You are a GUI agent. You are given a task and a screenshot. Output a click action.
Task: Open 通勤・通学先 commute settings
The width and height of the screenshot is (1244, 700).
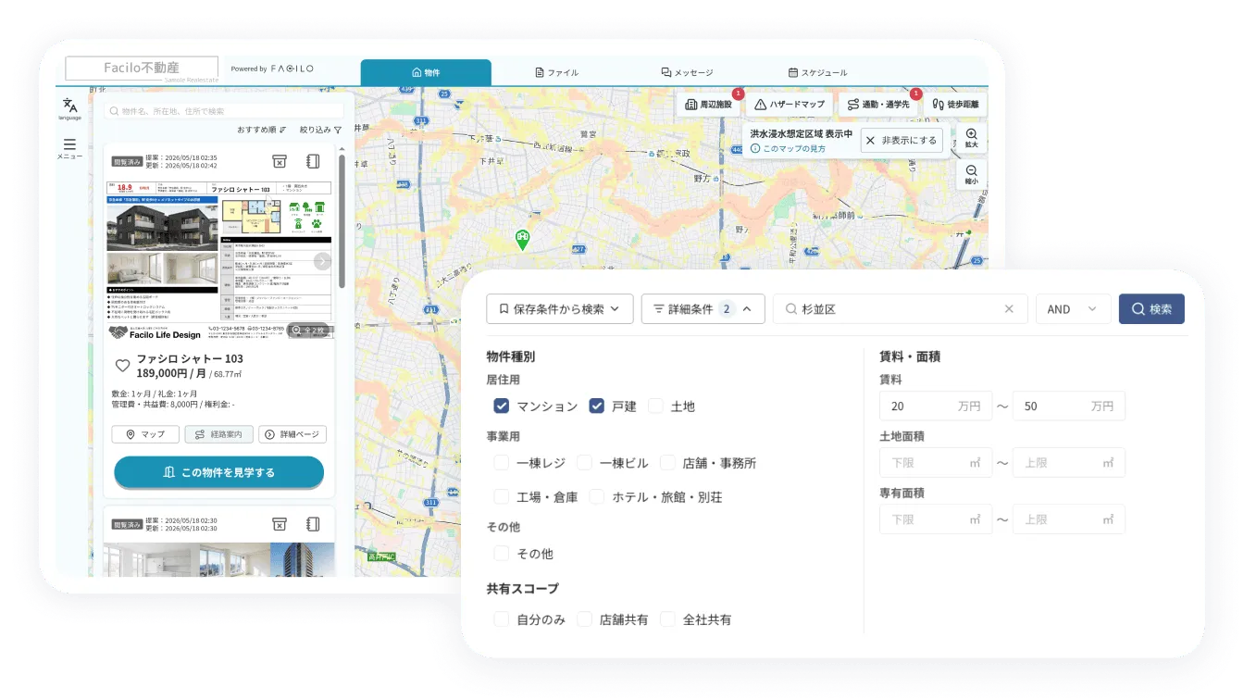click(879, 105)
